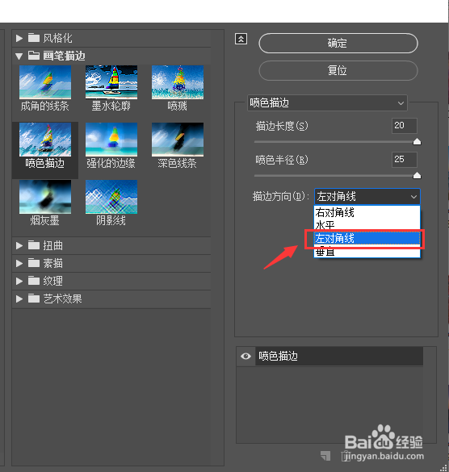Select the 喷溅 filter thumbnail
Image resolution: width=449 pixels, height=472 pixels.
178,82
